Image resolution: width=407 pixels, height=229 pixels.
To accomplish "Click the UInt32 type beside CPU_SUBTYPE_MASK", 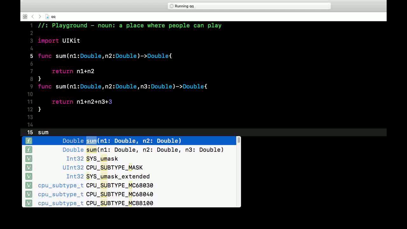I will coord(73,168).
